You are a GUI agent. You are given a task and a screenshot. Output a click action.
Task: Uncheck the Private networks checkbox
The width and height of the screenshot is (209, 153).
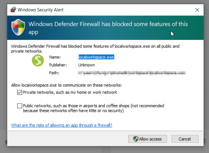pos(19,92)
